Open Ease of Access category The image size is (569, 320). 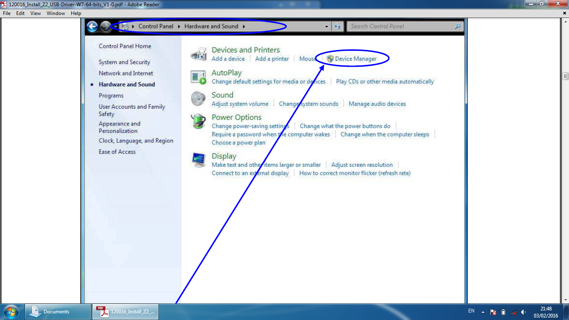click(117, 152)
